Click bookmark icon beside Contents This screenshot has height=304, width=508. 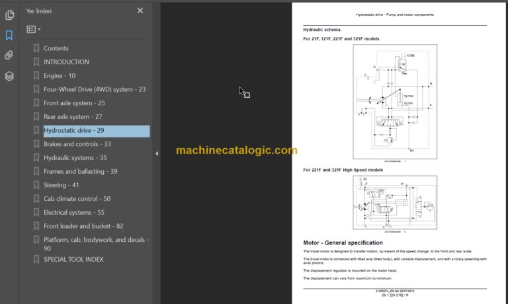tap(36, 48)
